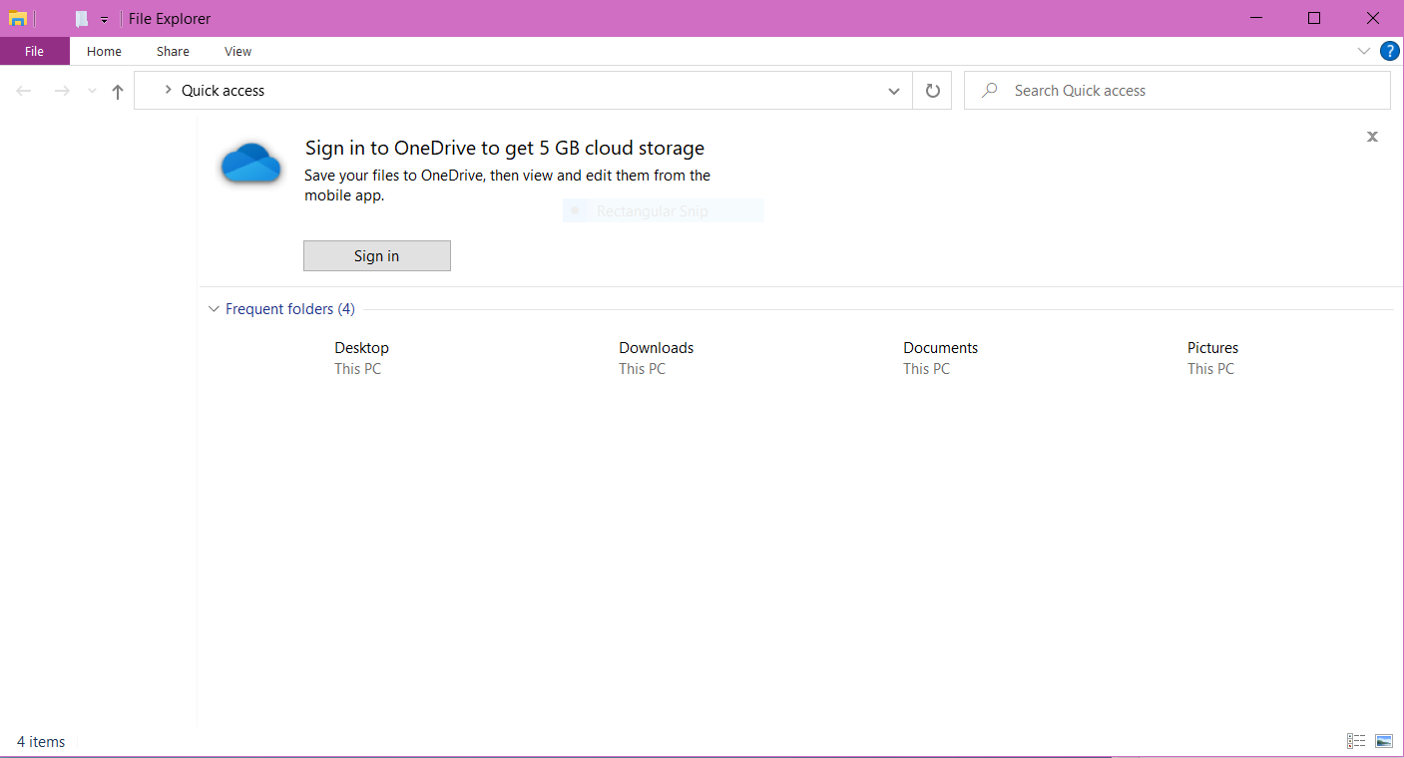Select the Desktop folder
The image size is (1404, 758).
(x=361, y=358)
